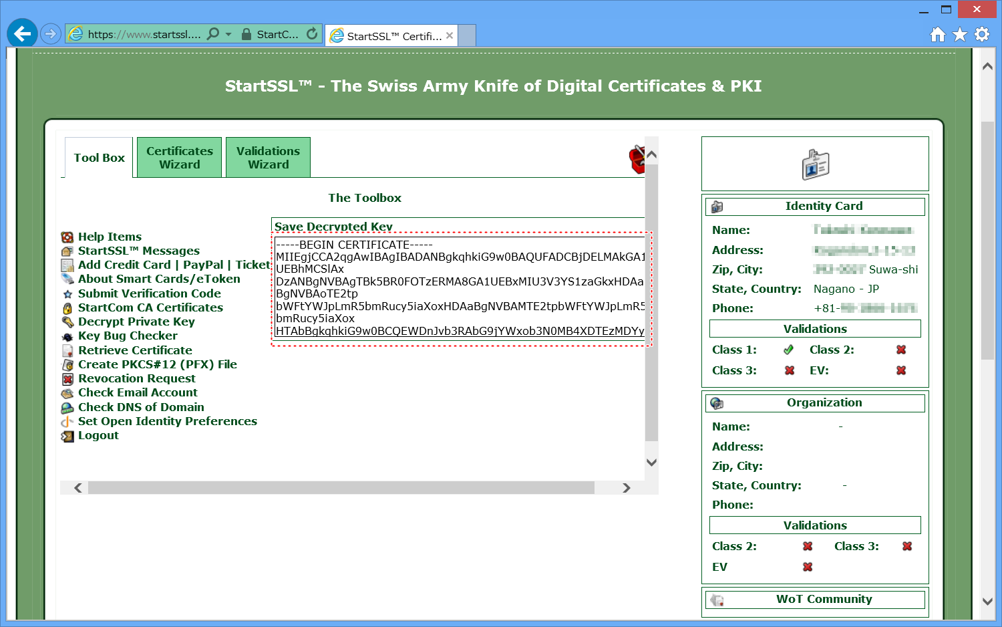This screenshot has width=1002, height=627.
Task: Switch to the Certificates Wizard tab
Action: 179,158
